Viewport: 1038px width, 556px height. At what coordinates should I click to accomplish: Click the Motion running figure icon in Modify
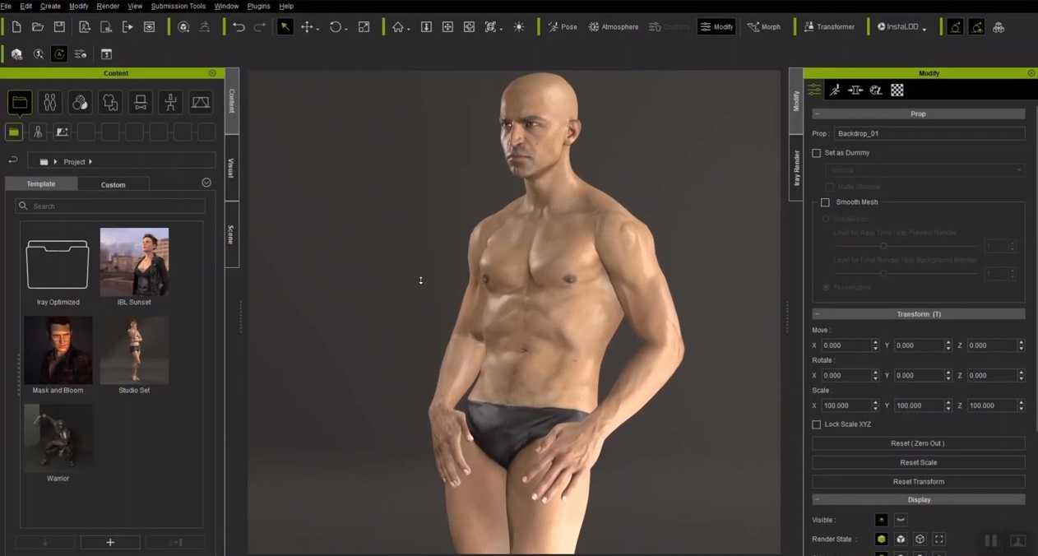[x=835, y=90]
